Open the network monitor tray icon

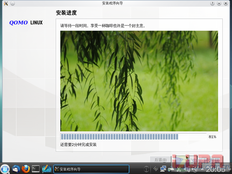(x=163, y=169)
